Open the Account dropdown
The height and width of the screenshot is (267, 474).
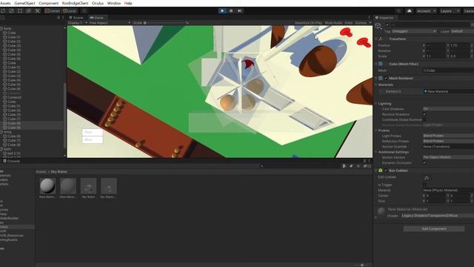point(426,11)
